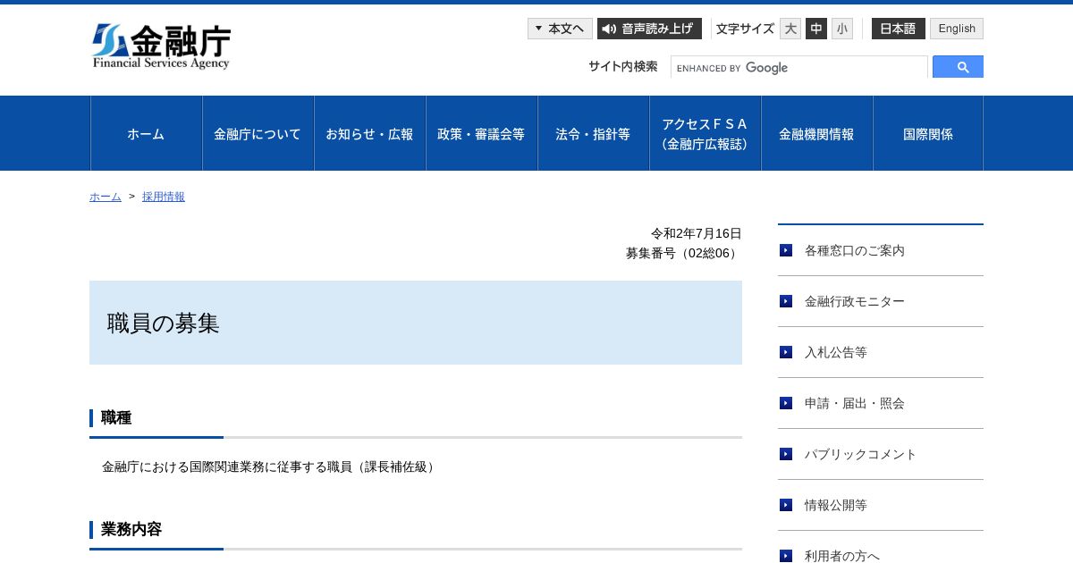Screen dimensions: 1073x563
Task: Click the arrow icon beside 入札公告等
Action: click(786, 352)
